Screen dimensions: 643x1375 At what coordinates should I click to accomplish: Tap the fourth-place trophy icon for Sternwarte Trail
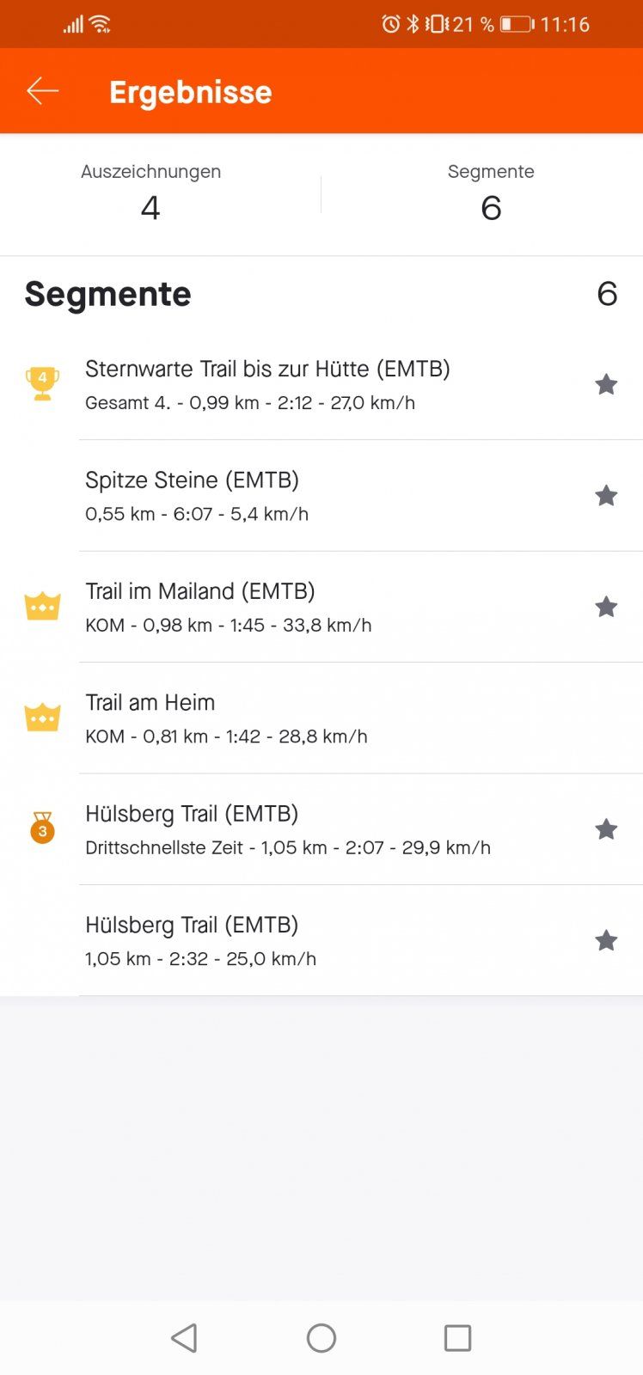pos(42,383)
